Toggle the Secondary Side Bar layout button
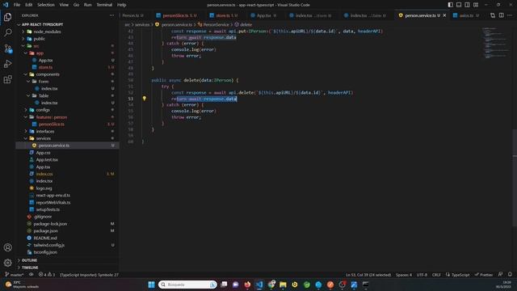Viewport: 517px width, 291px height. click(x=467, y=5)
